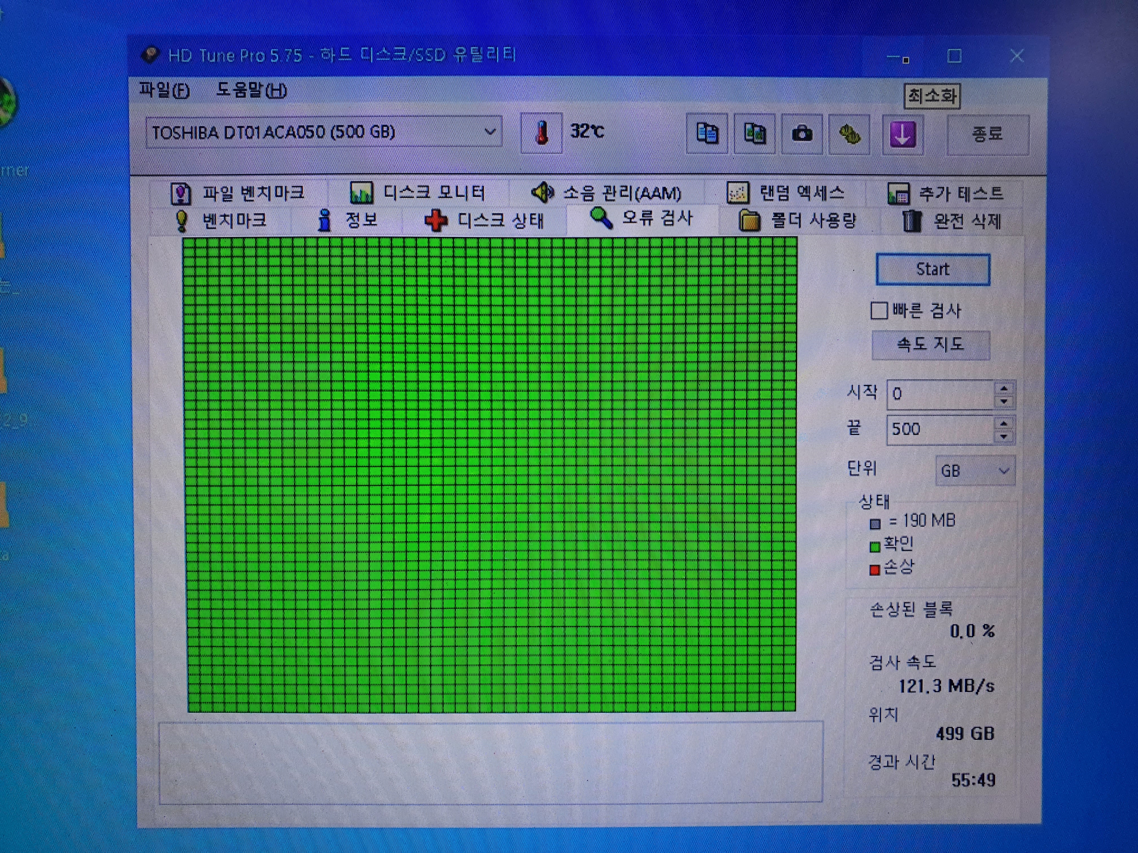1138x853 pixels.
Task: Decrease the 끝 value with down arrow
Action: [1004, 437]
